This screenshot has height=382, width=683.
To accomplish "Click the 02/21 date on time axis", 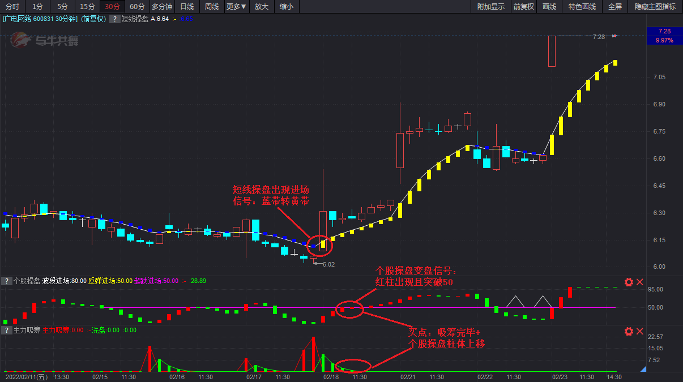I will 408,376.
